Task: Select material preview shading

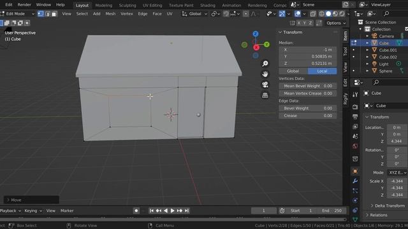Action: 335,14
